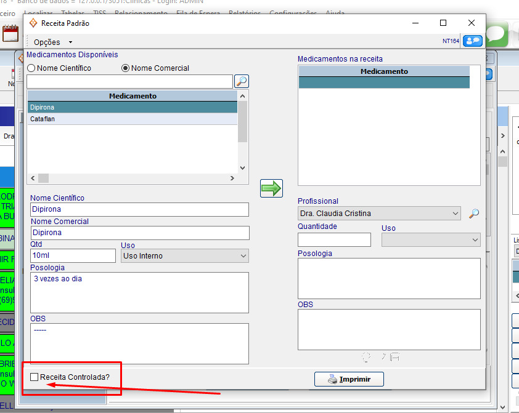Click the green speech bubble icon

pos(497,34)
